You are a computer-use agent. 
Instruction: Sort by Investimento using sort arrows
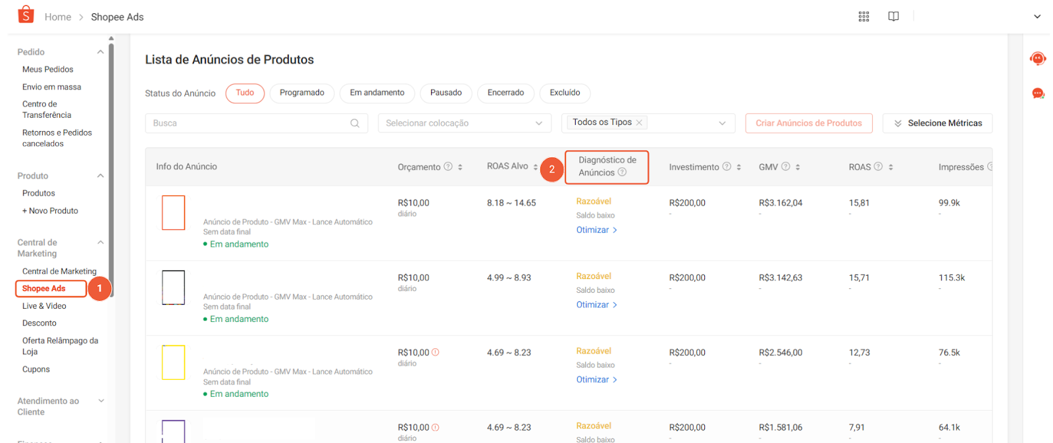pos(738,167)
